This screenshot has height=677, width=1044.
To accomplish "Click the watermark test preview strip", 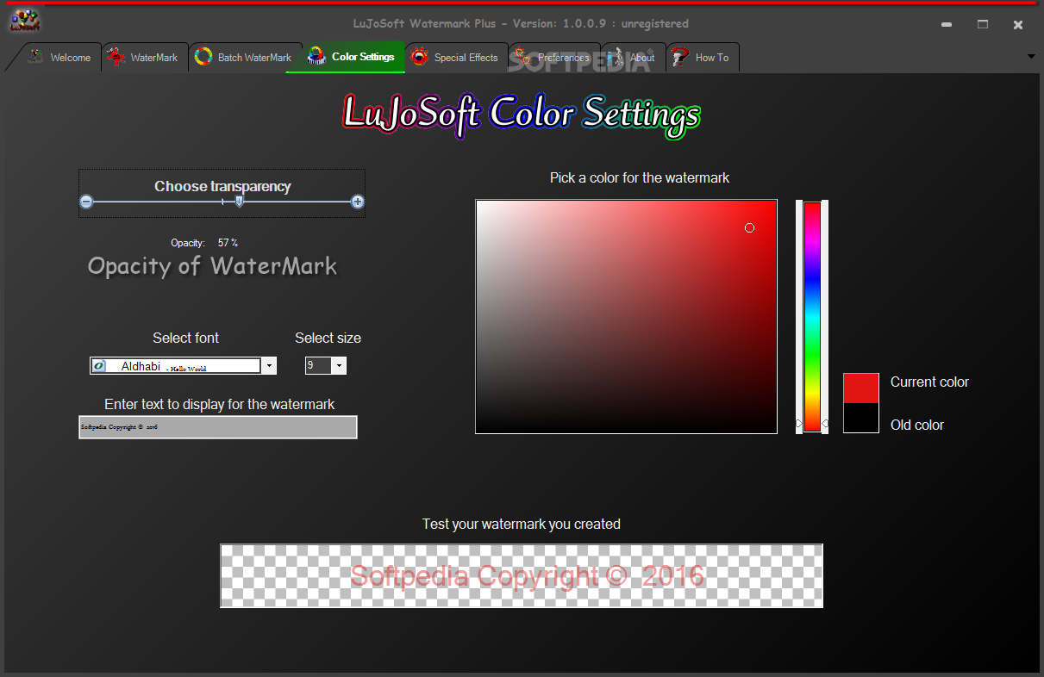I will pyautogui.click(x=522, y=575).
